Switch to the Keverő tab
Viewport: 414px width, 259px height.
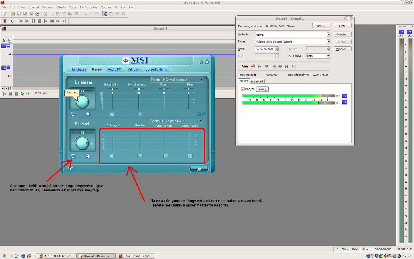point(97,69)
